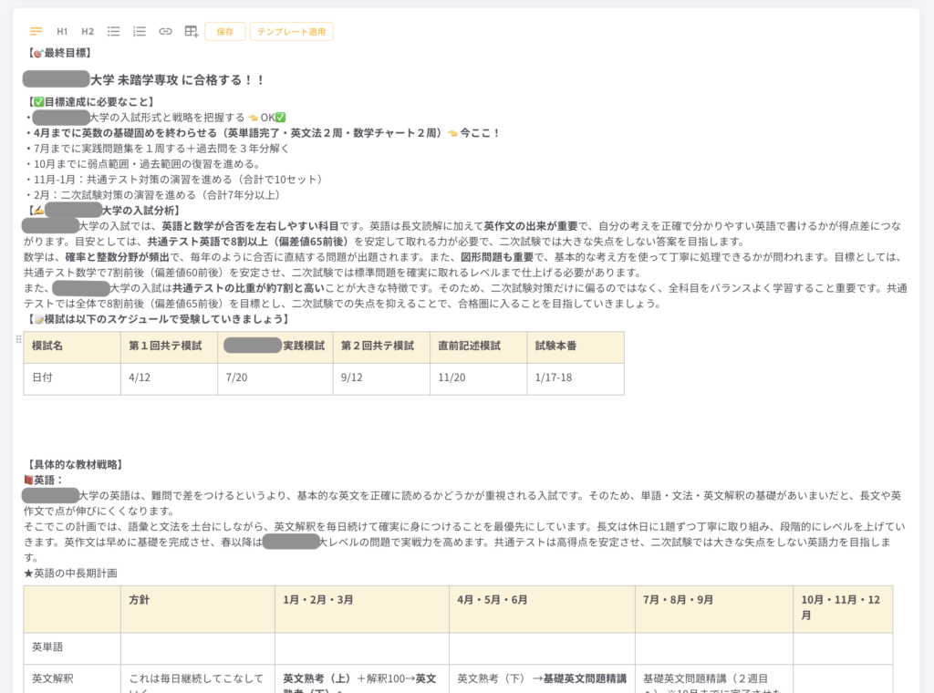Click the 模試名 header cell

pos(47,346)
